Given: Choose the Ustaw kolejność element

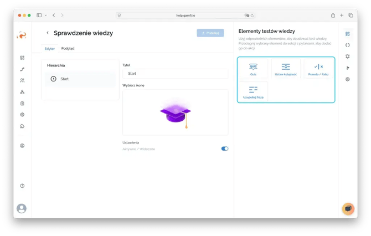Looking at the screenshot, I should [286, 69].
